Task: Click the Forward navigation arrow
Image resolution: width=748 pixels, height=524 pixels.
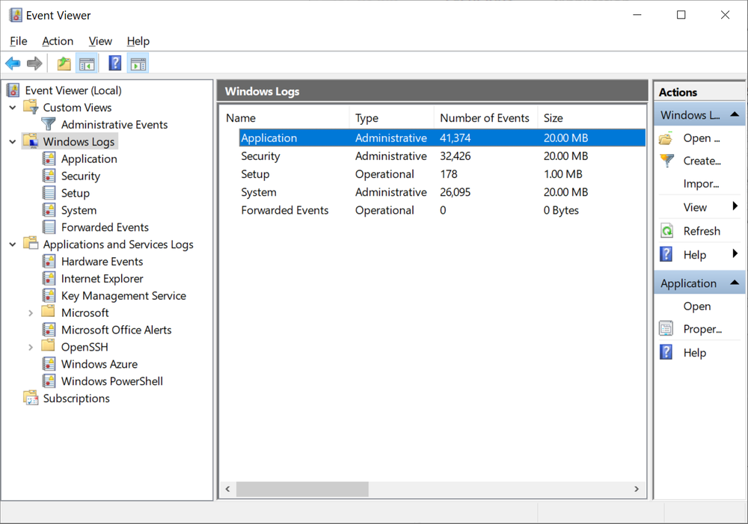Action: click(x=34, y=63)
